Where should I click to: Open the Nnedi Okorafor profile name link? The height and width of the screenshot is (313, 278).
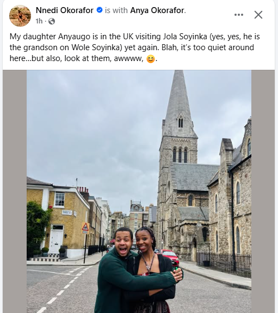[65, 10]
